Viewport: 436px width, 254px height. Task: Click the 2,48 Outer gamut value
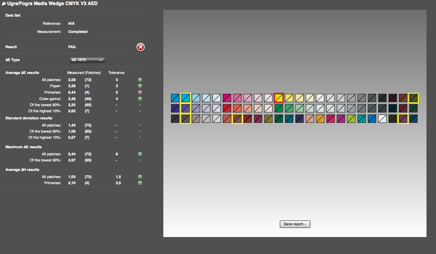click(72, 99)
